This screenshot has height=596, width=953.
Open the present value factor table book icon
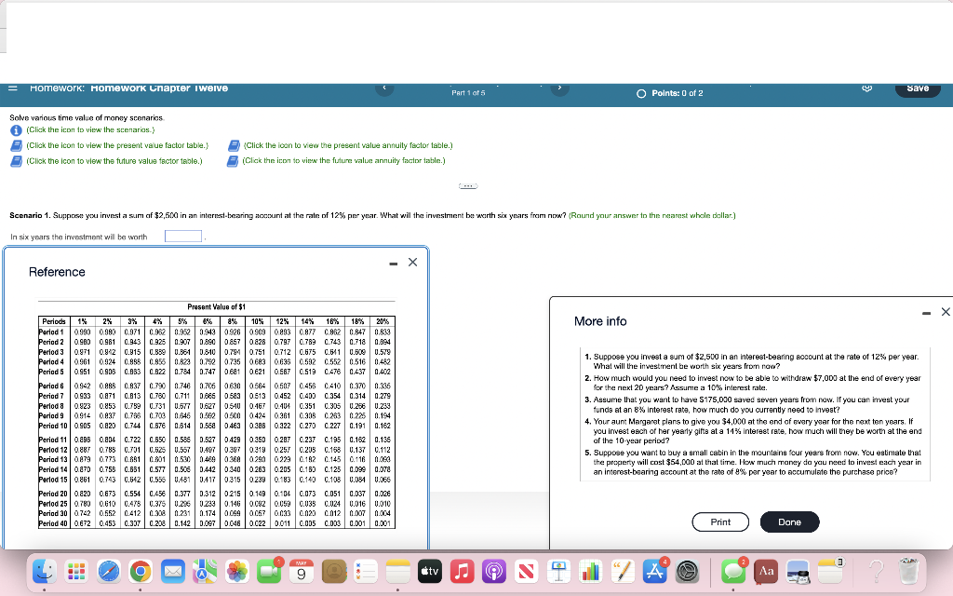17,146
